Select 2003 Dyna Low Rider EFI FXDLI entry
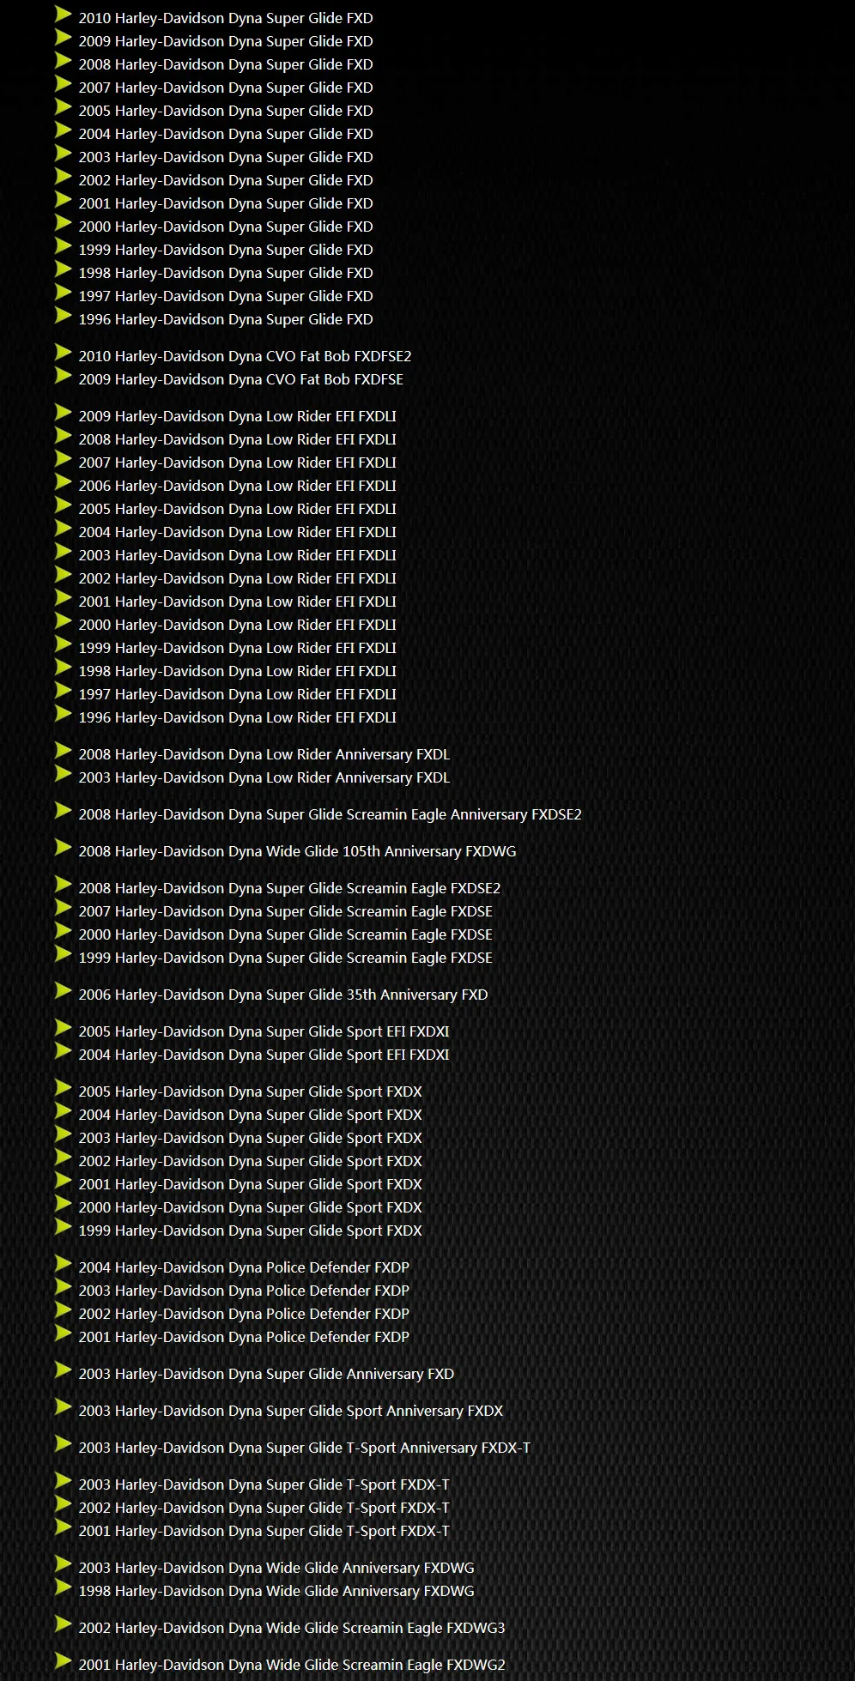The height and width of the screenshot is (1681, 855). (x=238, y=555)
